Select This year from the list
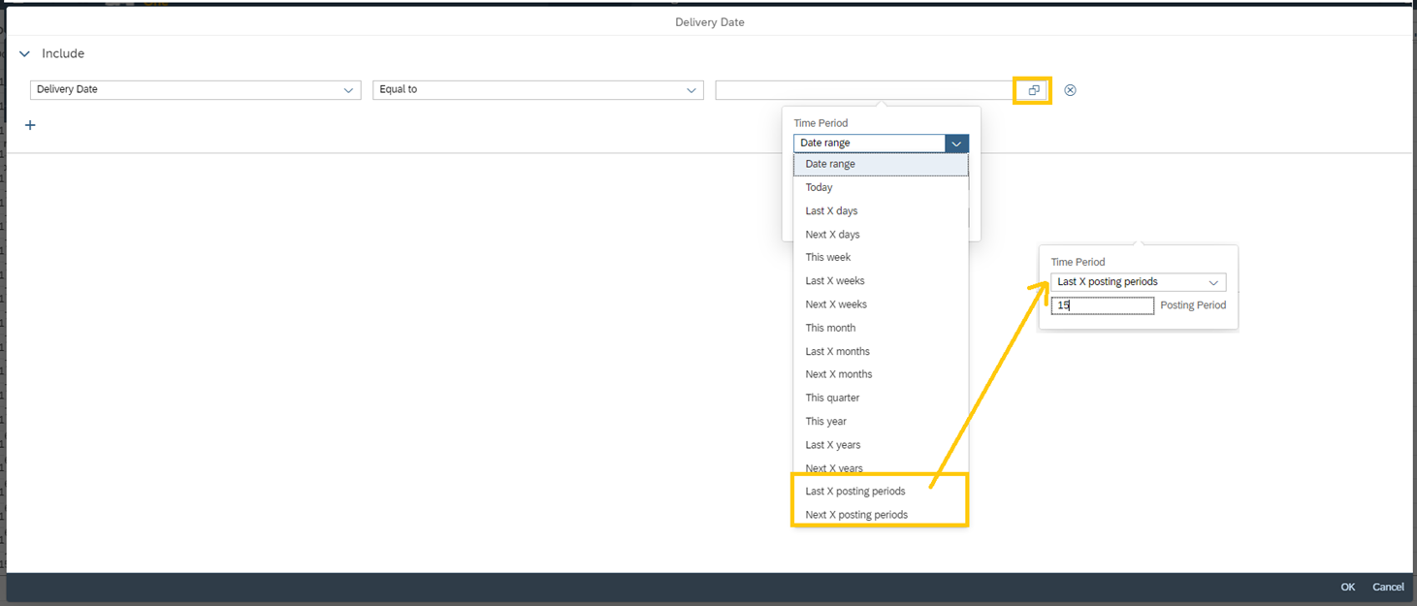This screenshot has width=1417, height=606. click(825, 421)
